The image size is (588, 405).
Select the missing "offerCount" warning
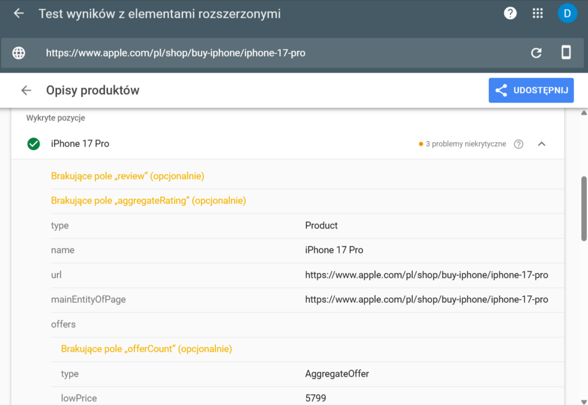tap(146, 349)
